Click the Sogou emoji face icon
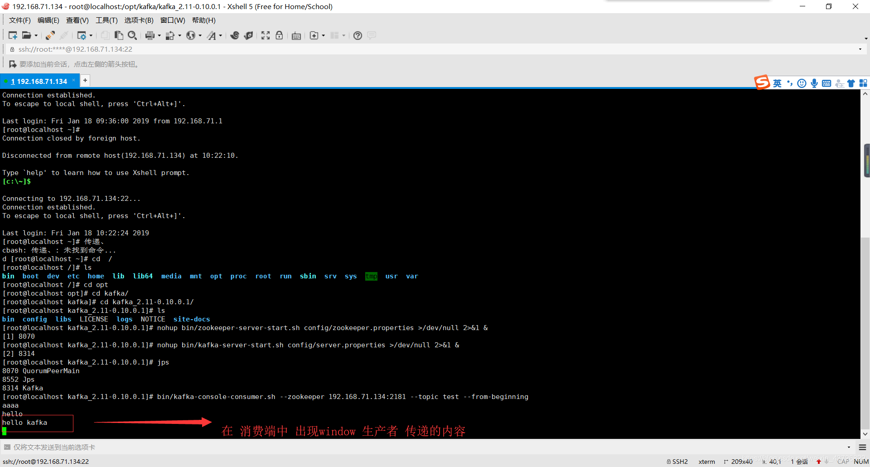The image size is (870, 467). (x=802, y=83)
